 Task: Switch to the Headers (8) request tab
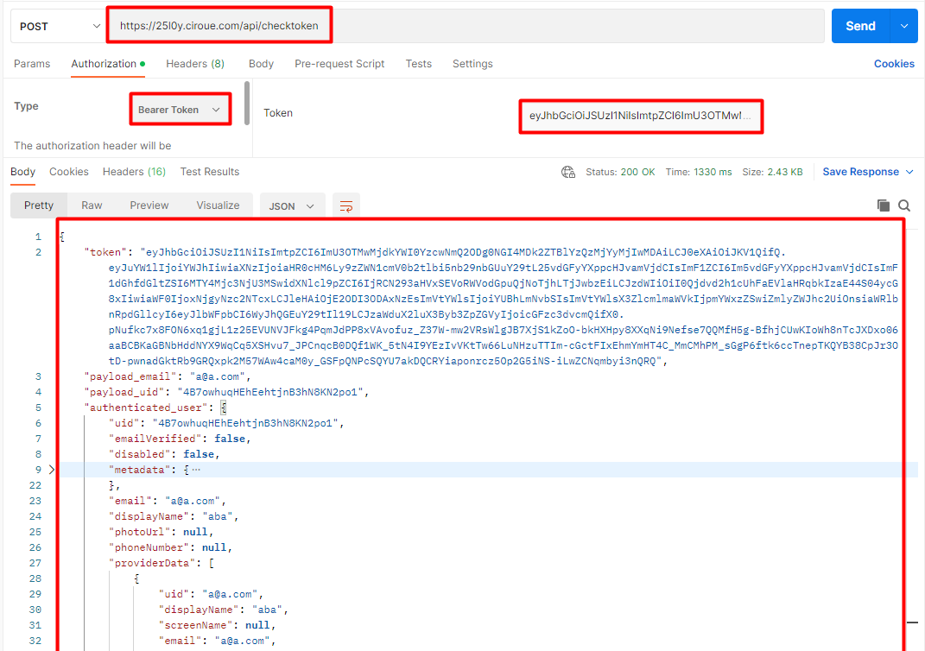(195, 63)
